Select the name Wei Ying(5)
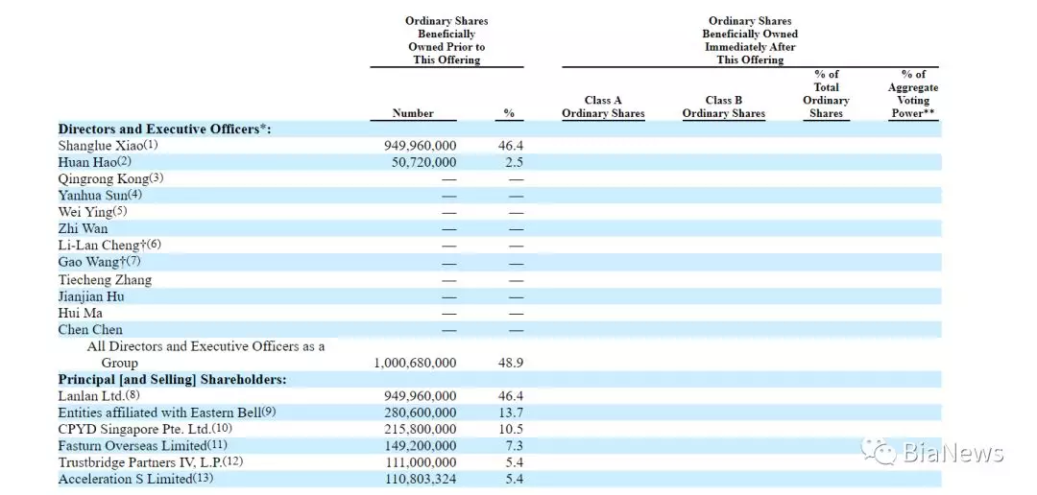Screen dimensions: 1037x495 coord(92,211)
